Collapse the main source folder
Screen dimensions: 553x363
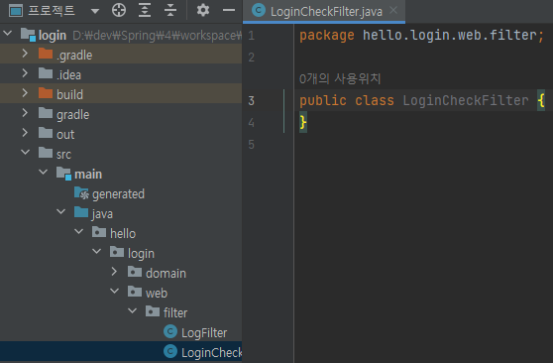coord(43,172)
